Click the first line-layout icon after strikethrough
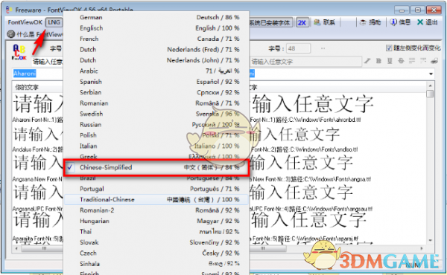Screen dimensions: 447x275 tap(412, 61)
